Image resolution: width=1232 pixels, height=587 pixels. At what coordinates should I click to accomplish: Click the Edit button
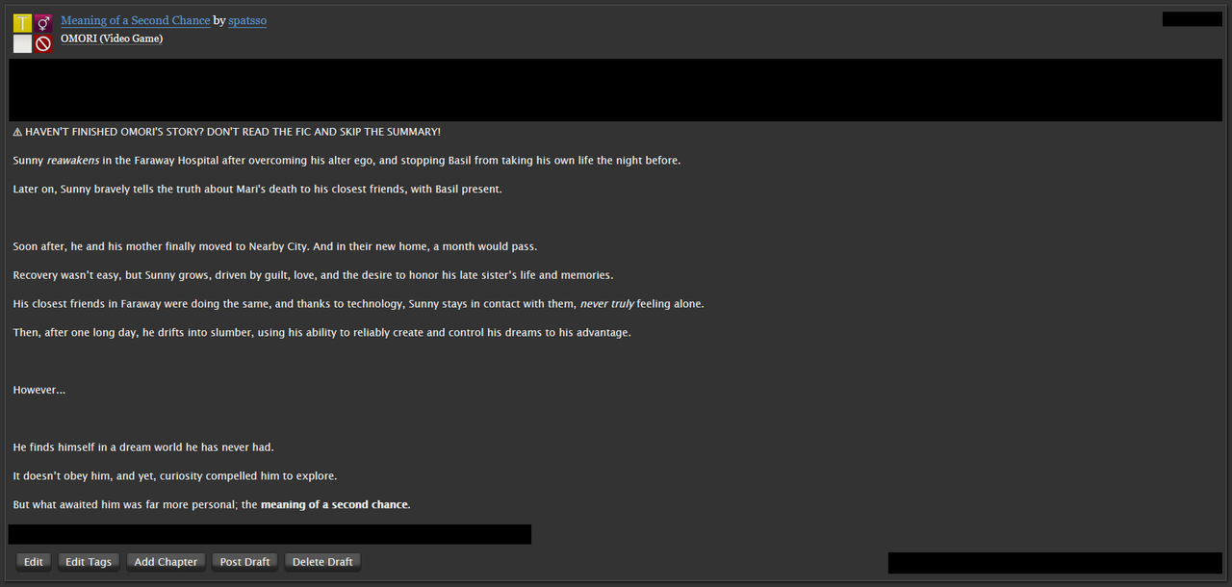(34, 562)
